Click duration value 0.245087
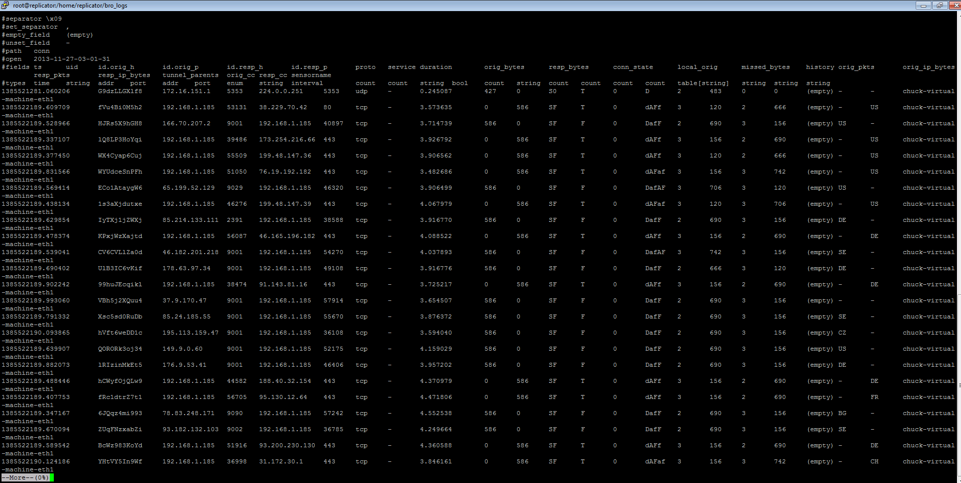 (x=436, y=92)
